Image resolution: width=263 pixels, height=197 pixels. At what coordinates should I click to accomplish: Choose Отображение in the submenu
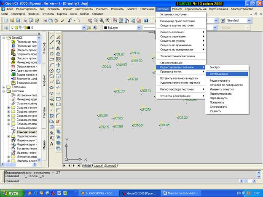click(227, 74)
